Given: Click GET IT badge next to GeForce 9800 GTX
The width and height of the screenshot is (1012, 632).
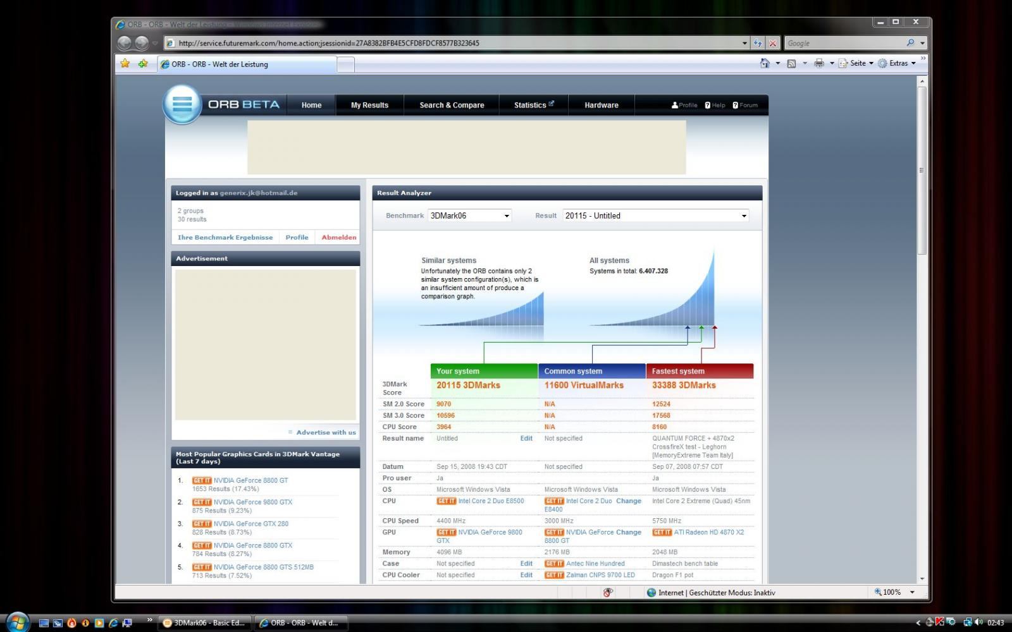Looking at the screenshot, I should click(202, 502).
